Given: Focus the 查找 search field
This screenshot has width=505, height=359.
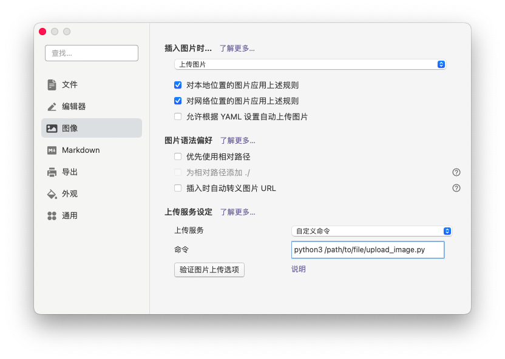Looking at the screenshot, I should [92, 53].
